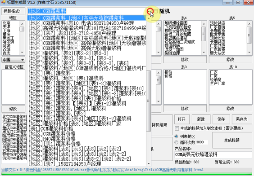Click the 产品名称 text field

[213, 155]
